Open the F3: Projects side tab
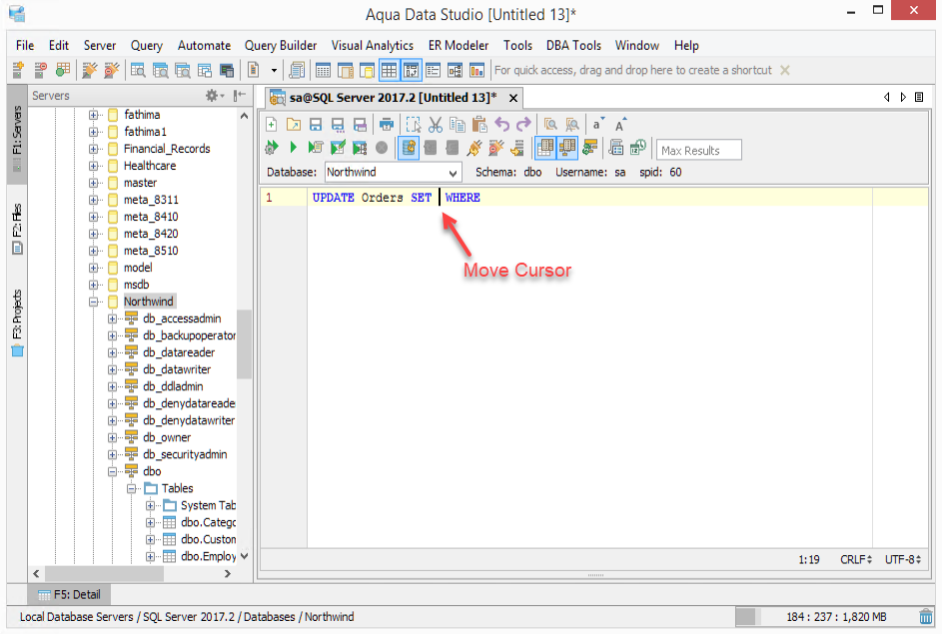Viewport: 942px width, 634px height. pos(17,322)
